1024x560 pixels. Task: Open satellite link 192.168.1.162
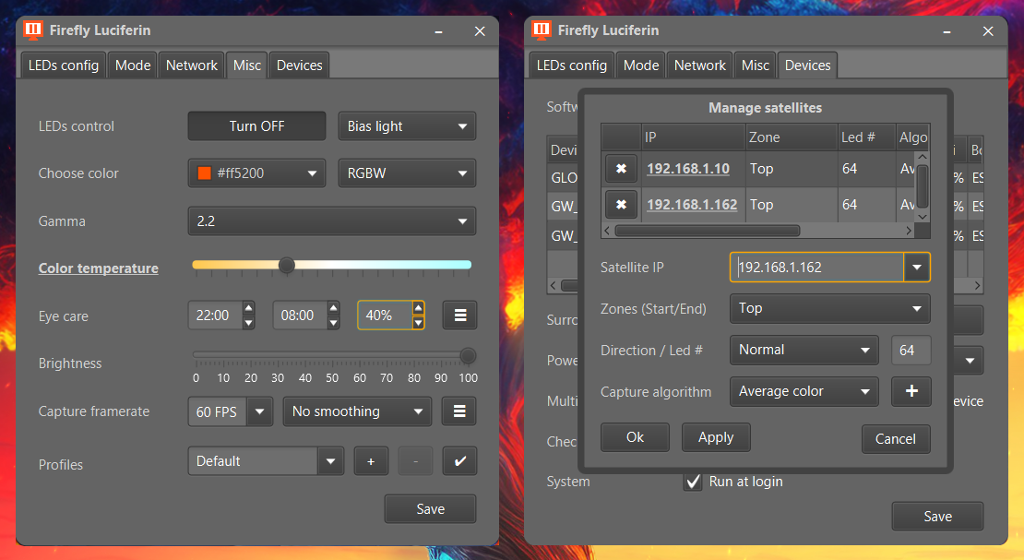pos(692,205)
